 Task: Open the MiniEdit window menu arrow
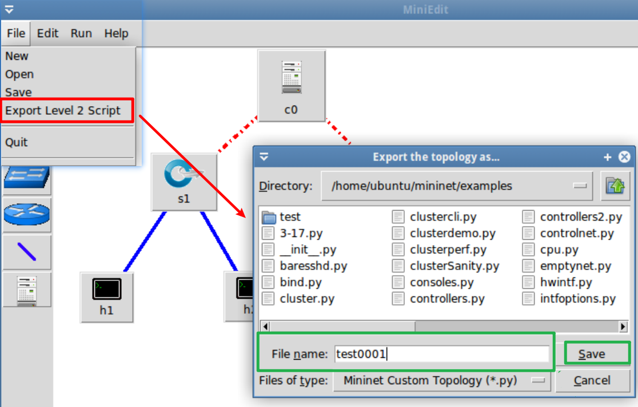(x=9, y=9)
